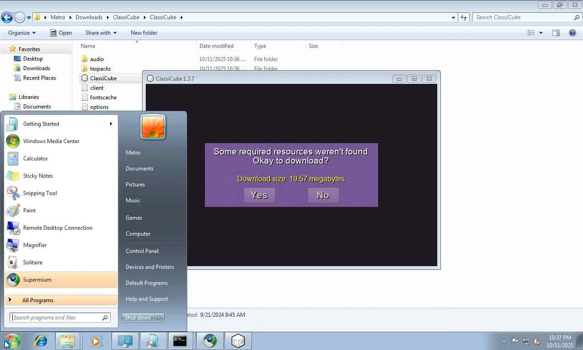Image resolution: width=583 pixels, height=350 pixels.
Task: Open the view options dropdown arrow
Action: 541,33
